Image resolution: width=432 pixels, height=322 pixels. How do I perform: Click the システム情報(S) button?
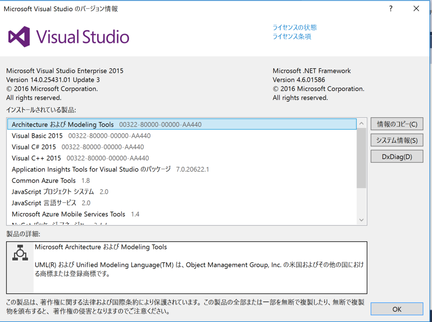(397, 140)
